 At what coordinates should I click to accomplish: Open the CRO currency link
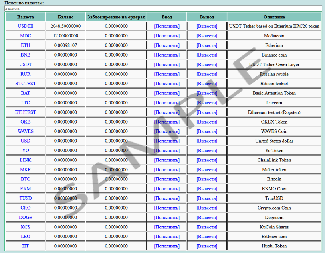25,208
